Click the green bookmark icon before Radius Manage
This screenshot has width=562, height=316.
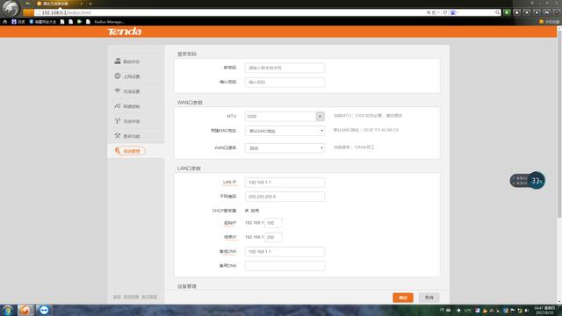click(79, 22)
